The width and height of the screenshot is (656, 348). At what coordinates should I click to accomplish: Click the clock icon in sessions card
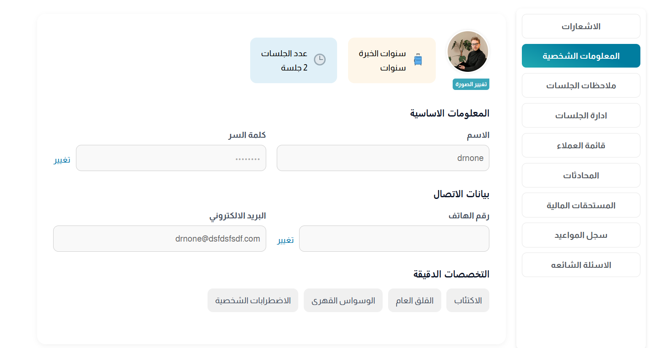point(320,60)
